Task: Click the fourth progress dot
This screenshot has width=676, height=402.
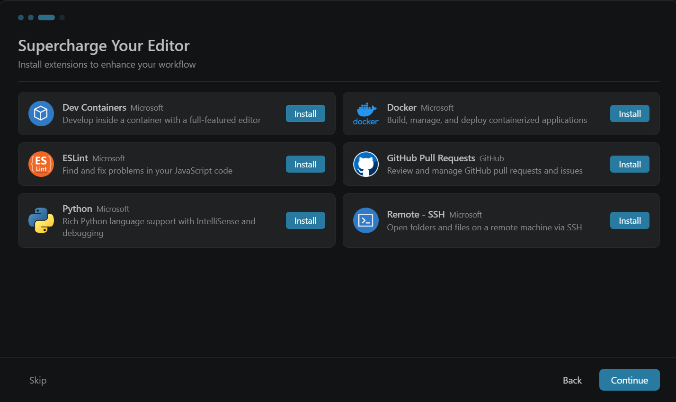Action: (x=62, y=17)
